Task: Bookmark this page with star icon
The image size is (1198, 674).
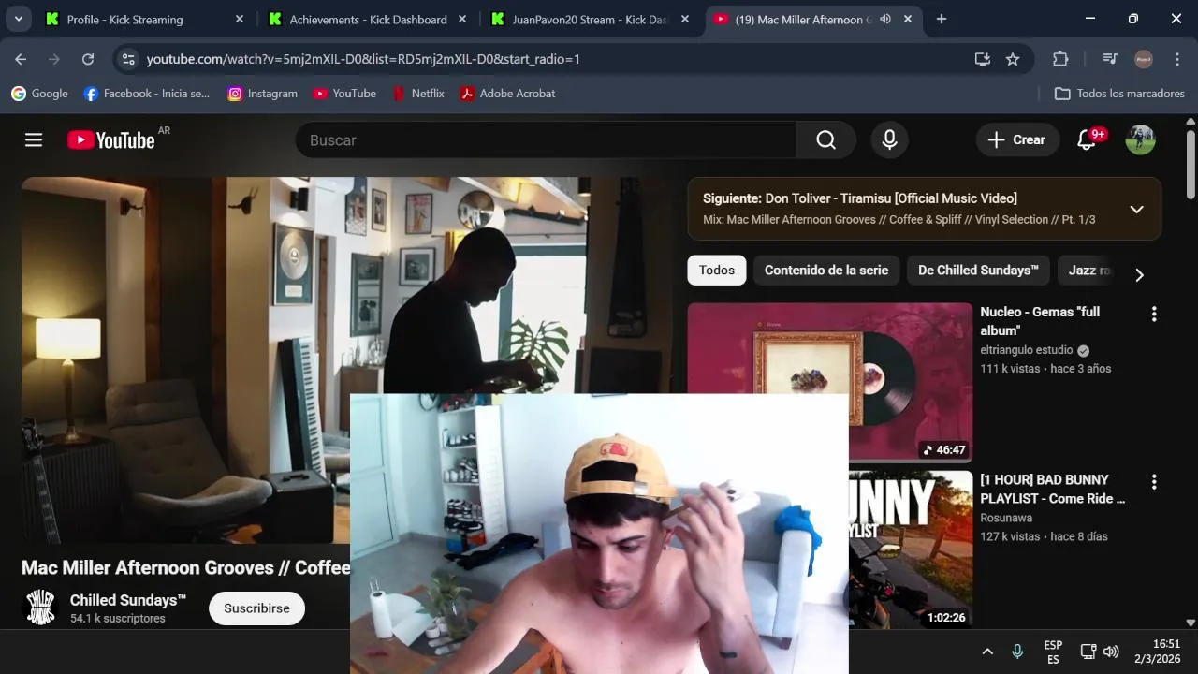Action: coord(1013,59)
